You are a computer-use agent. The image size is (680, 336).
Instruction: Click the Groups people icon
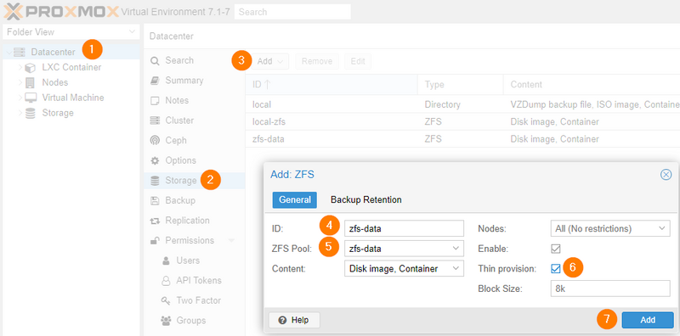pos(166,321)
